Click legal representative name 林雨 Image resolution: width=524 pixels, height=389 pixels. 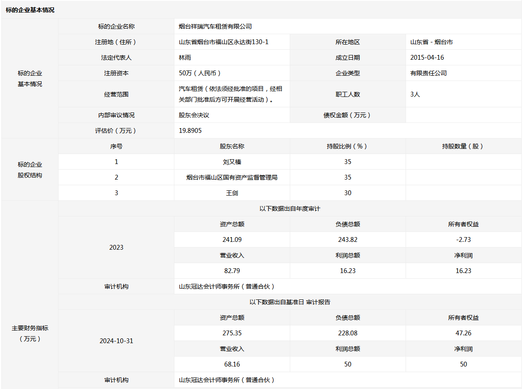coord(185,58)
